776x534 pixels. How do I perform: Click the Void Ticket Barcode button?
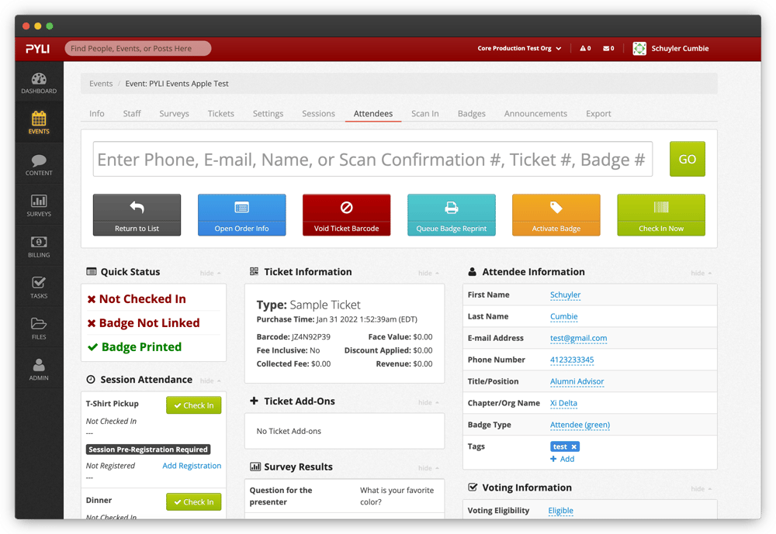click(346, 215)
